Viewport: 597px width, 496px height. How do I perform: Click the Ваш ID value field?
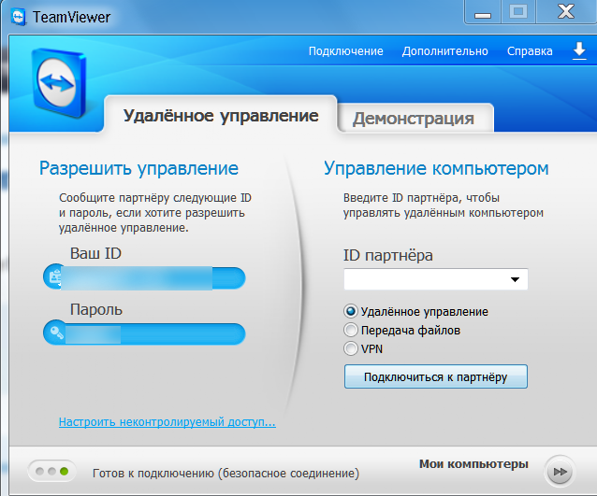[x=144, y=277]
